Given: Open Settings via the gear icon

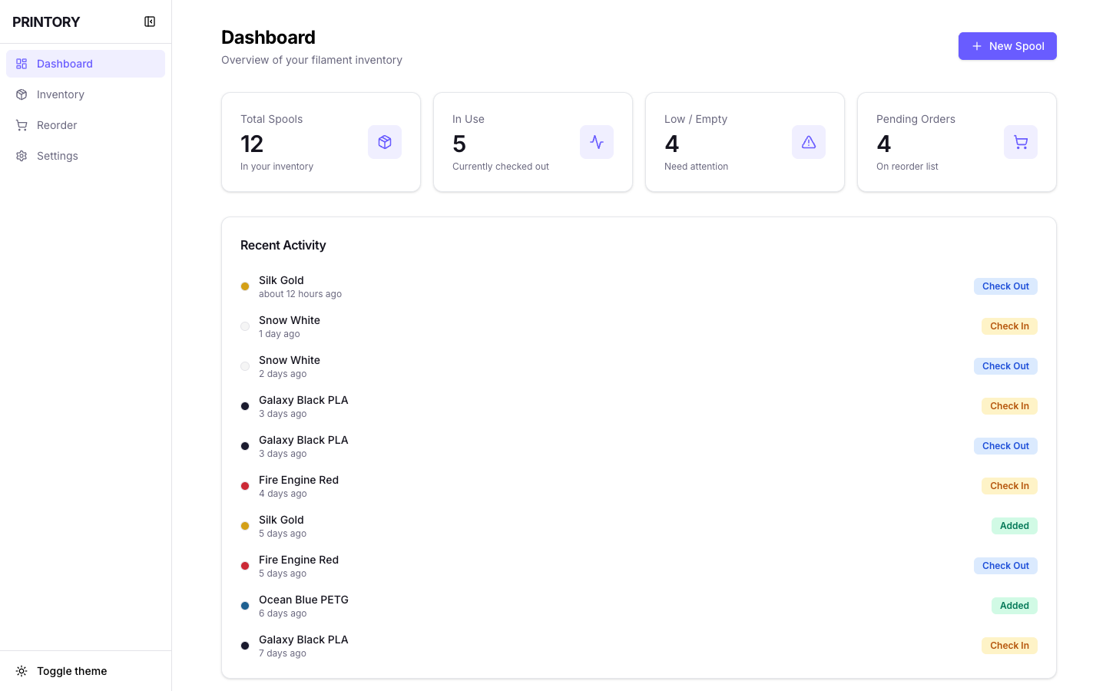Looking at the screenshot, I should (x=21, y=156).
